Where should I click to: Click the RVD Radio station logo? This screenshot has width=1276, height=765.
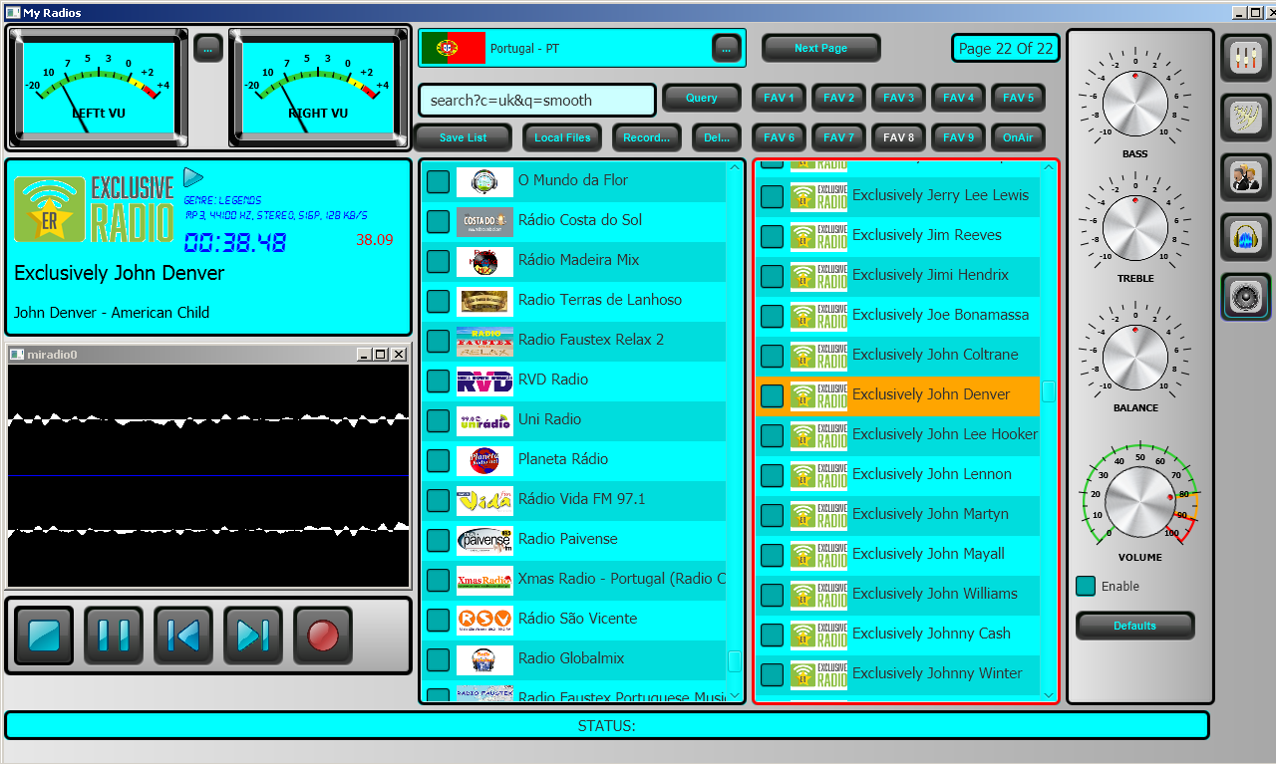coord(484,381)
